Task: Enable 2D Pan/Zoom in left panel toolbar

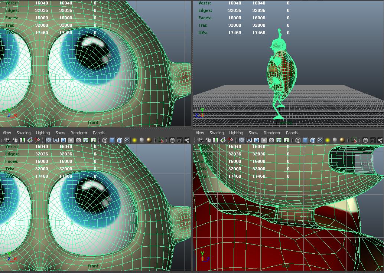Action: 37,140
